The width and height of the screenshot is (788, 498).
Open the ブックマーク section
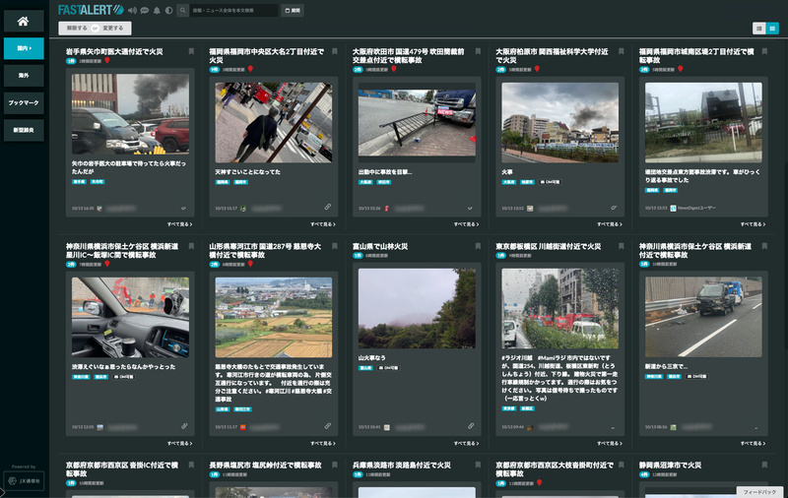(23, 102)
